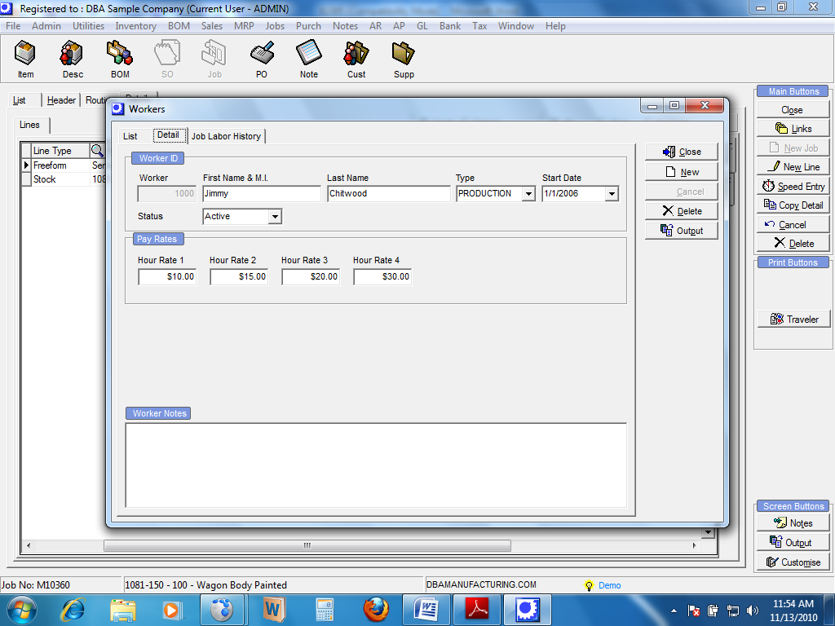Open the Desc toolbar icon
The height and width of the screenshot is (626, 835).
(73, 59)
